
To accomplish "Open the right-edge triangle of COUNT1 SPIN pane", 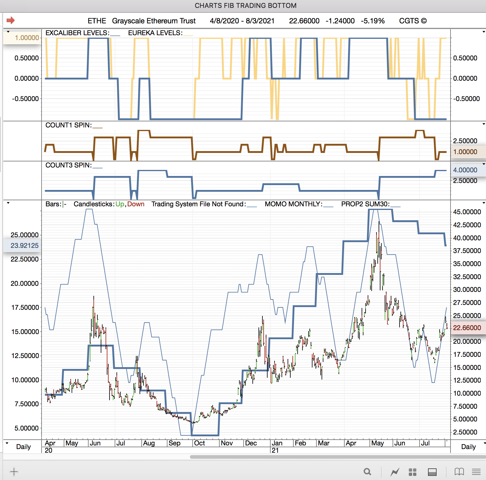I will point(484,124).
